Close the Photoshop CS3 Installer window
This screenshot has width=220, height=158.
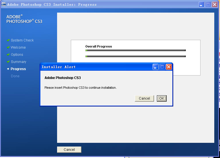pos(215,5)
